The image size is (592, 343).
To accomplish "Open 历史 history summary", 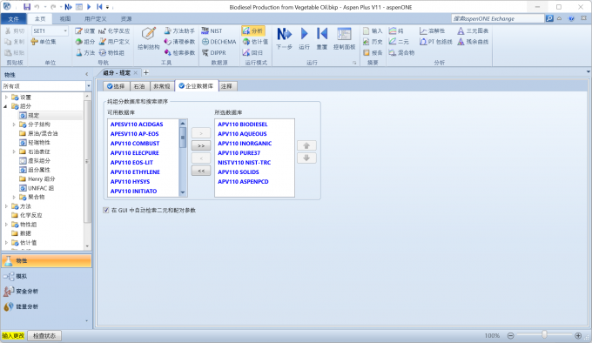I will [x=373, y=42].
